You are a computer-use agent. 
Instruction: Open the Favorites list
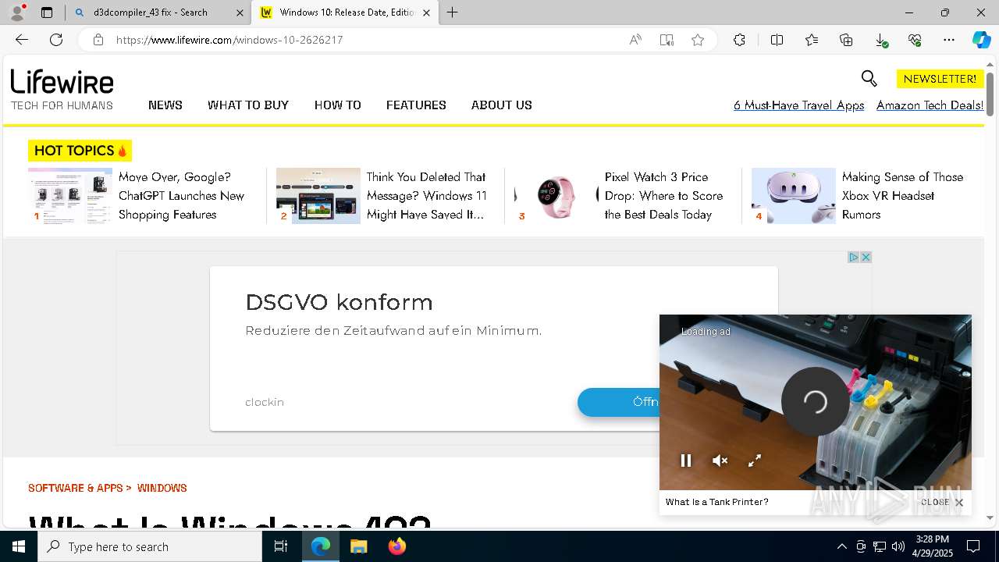pos(812,40)
